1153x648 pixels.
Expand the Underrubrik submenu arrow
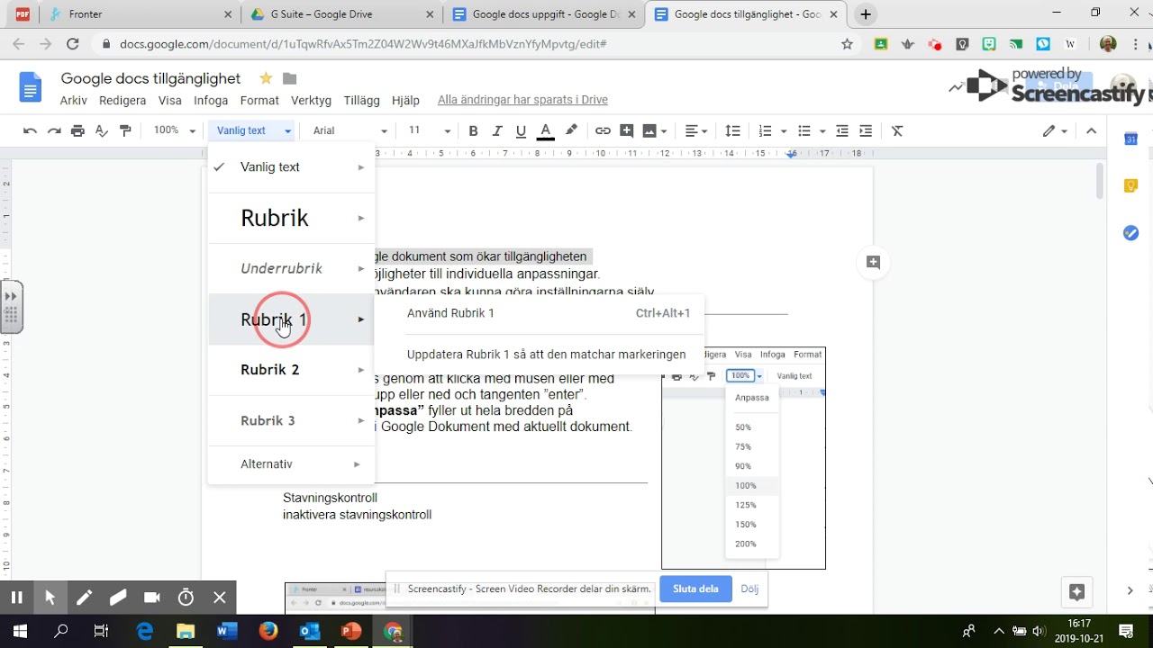click(x=361, y=268)
